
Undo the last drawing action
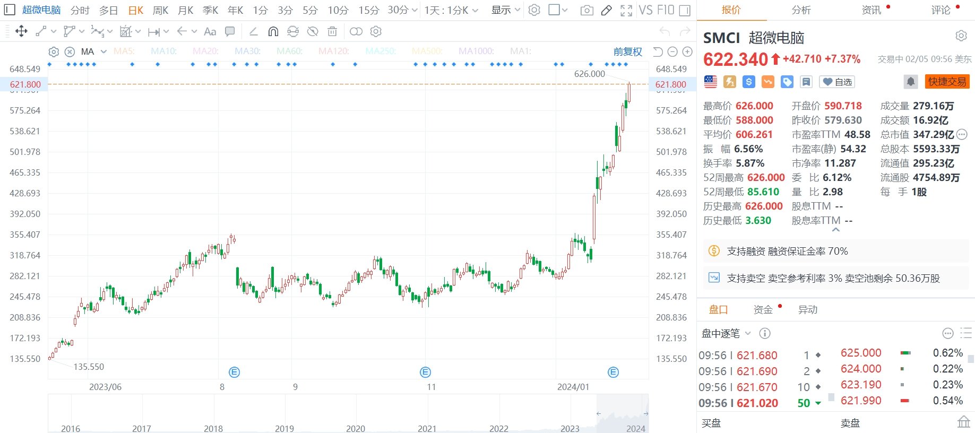coord(665,31)
